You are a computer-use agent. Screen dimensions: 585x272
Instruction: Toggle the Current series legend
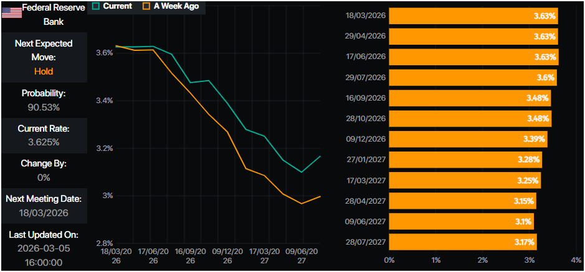click(x=112, y=6)
